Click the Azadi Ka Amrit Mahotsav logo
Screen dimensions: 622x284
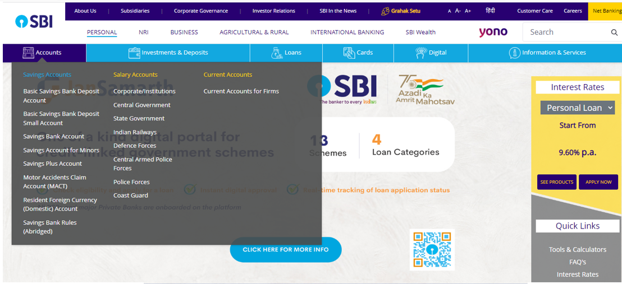[426, 90]
